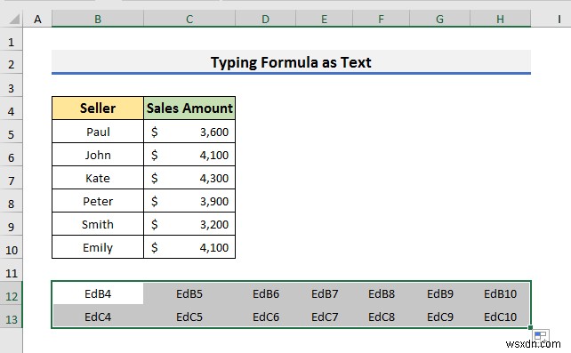571x353 pixels.
Task: Select column B header
Action: point(98,19)
